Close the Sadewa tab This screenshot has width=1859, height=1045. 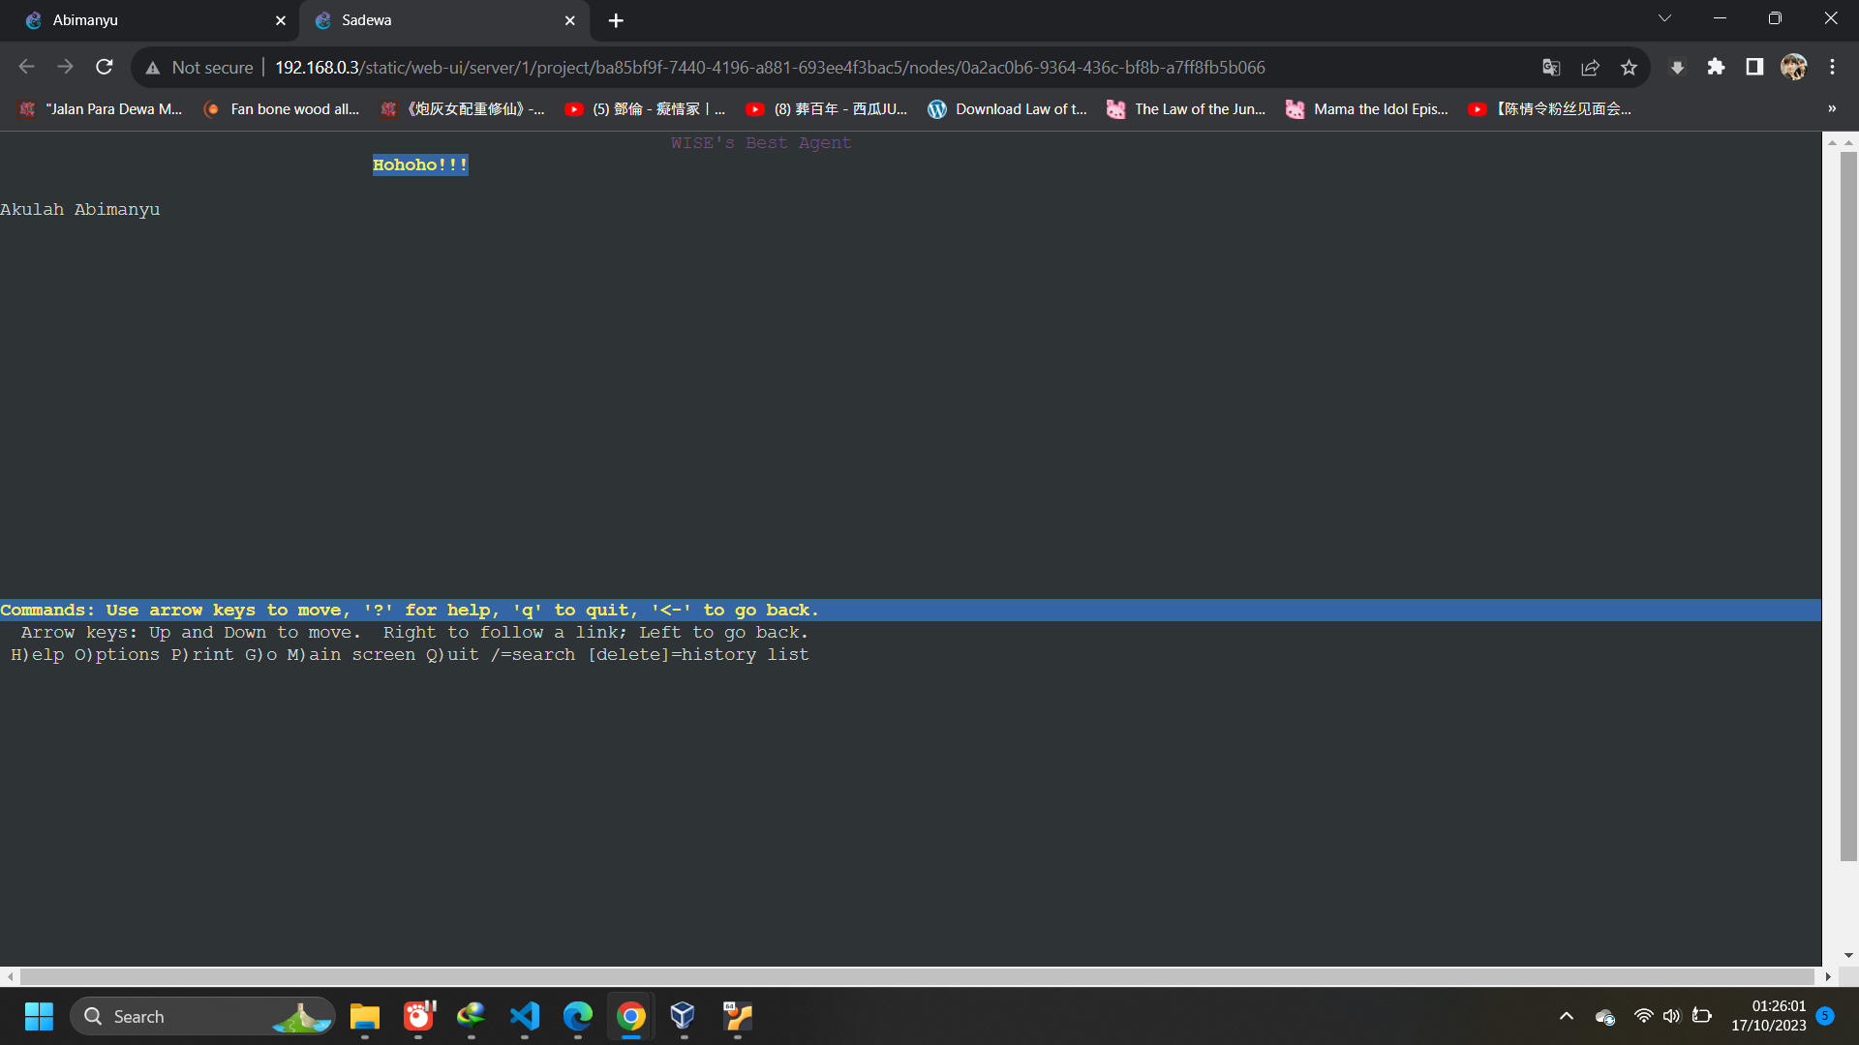click(569, 19)
